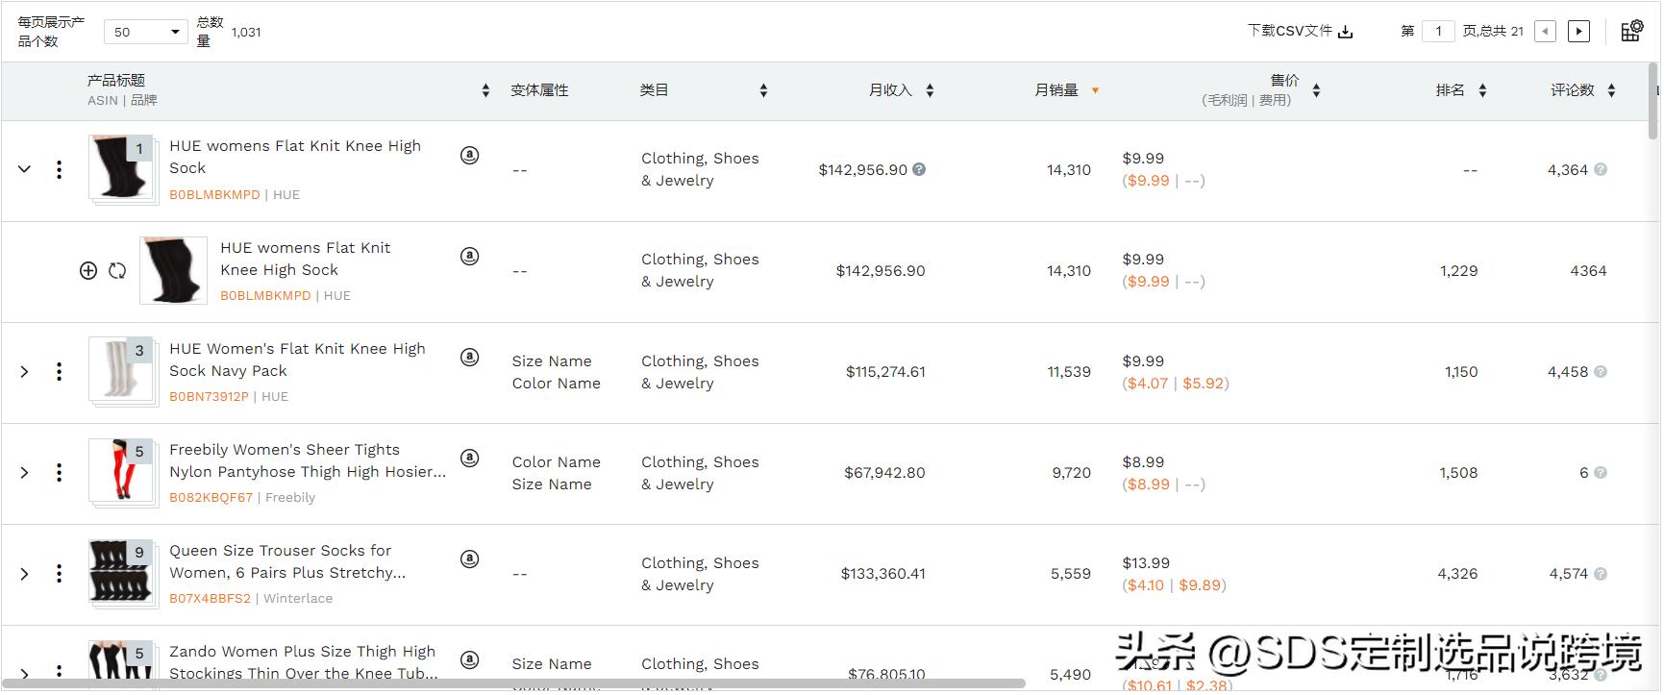Select the 4,326 rank cell

point(1457,573)
